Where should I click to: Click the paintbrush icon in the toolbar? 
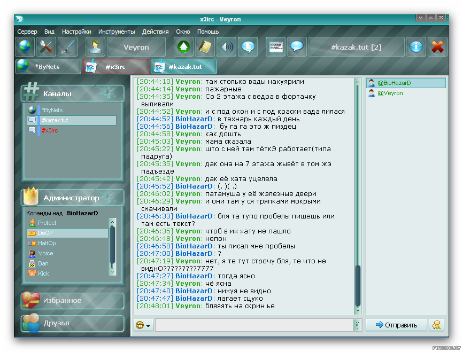(x=67, y=46)
